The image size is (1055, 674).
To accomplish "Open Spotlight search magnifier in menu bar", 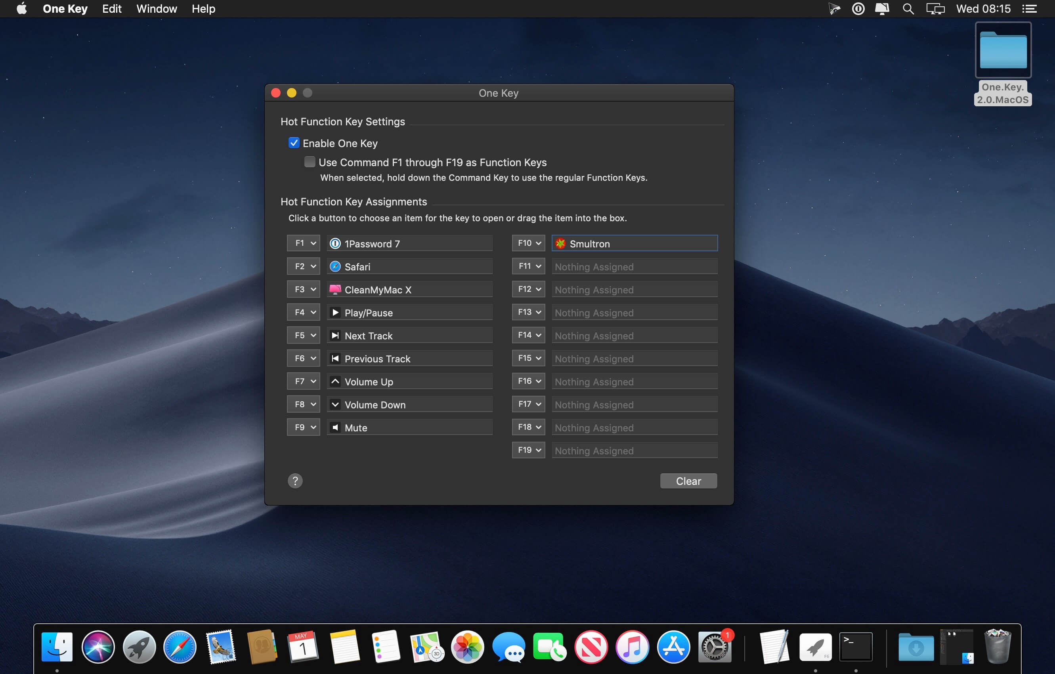I will click(x=908, y=9).
